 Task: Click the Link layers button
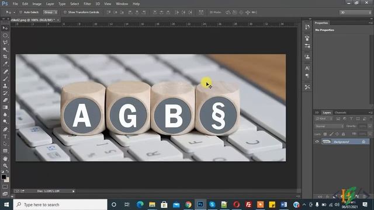pos(320,197)
